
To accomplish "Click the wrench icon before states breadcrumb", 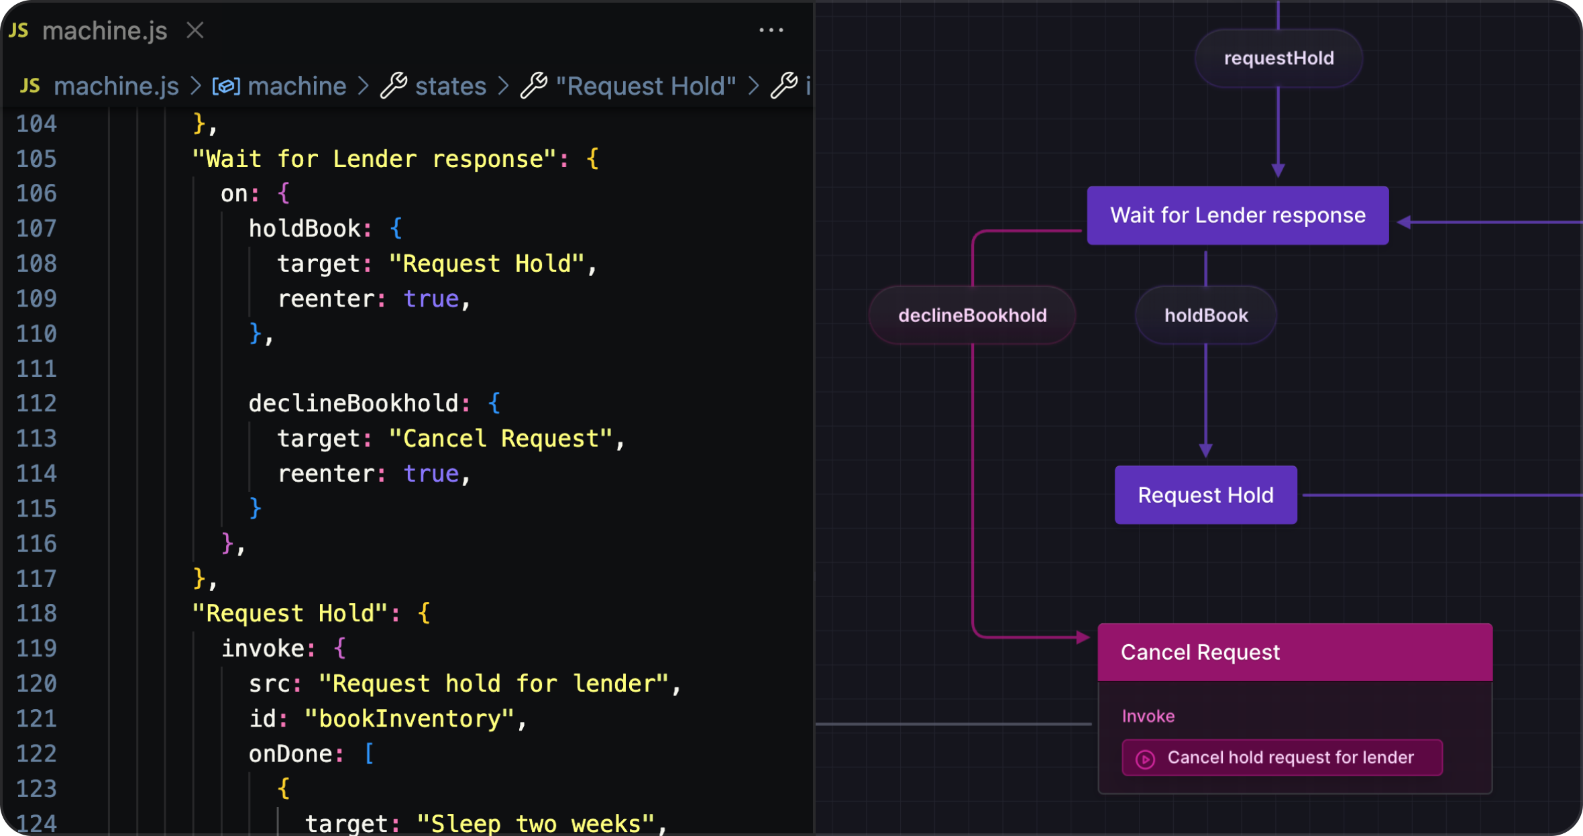I will 395,85.
